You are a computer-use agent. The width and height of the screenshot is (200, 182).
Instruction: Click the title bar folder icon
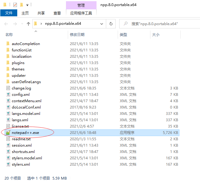click(5, 5)
